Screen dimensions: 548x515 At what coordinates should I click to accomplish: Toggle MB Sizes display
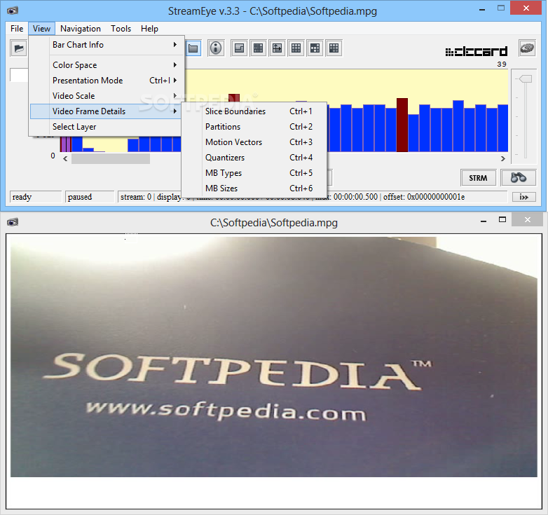[x=254, y=188]
